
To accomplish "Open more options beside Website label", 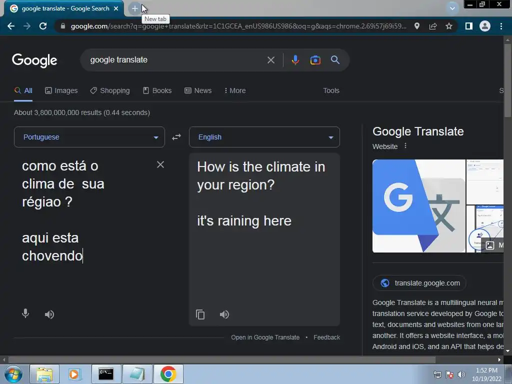I will pyautogui.click(x=405, y=146).
